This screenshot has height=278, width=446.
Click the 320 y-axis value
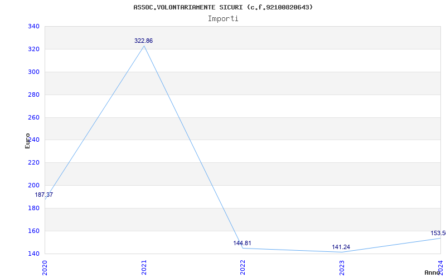click(x=33, y=49)
